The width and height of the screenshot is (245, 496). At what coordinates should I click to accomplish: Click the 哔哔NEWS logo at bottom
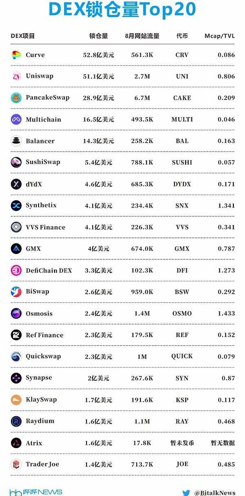click(36, 492)
